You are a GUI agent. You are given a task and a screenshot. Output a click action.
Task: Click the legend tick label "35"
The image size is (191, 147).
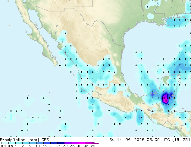click(72, 146)
